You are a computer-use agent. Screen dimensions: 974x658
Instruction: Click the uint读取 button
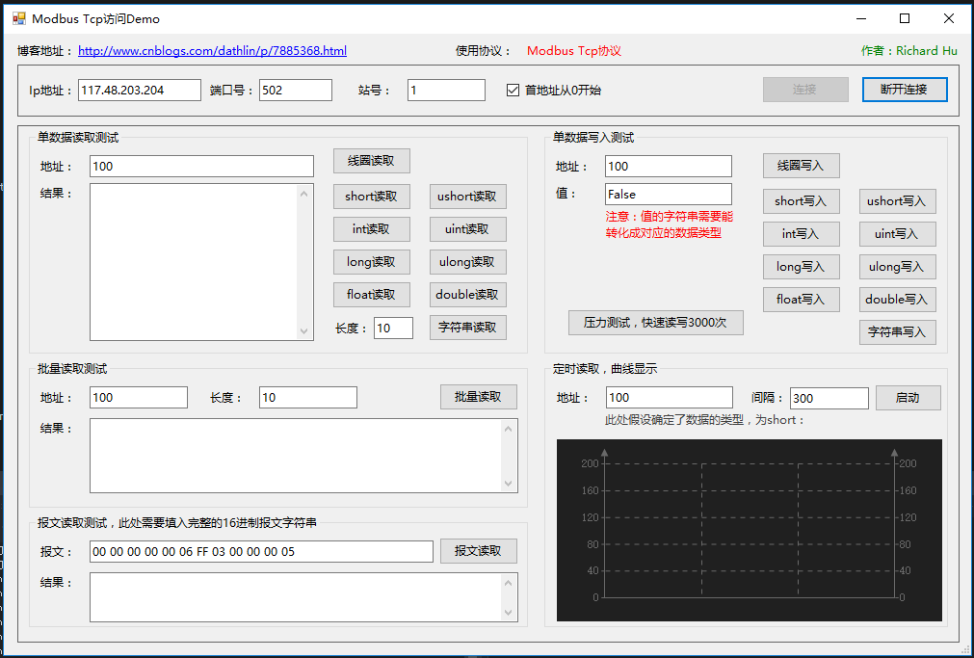468,229
